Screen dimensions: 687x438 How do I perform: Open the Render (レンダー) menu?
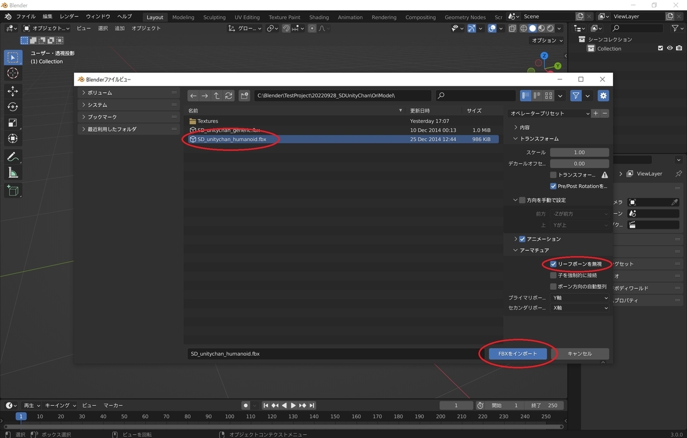pyautogui.click(x=70, y=17)
